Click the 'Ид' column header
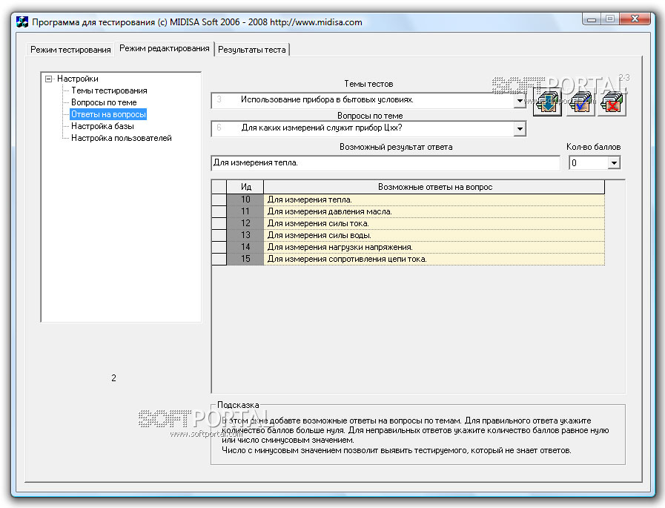665x508 pixels. coord(245,187)
